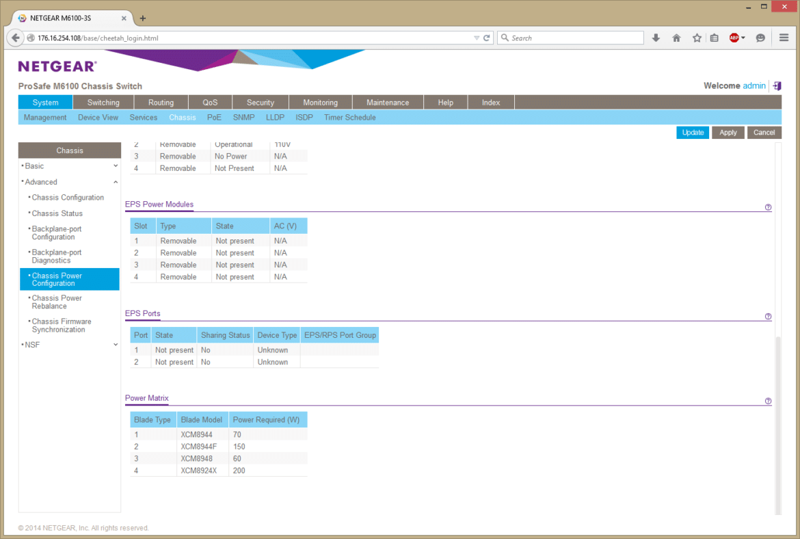Screen dimensions: 800x539
Task: Click the page vertical scrollbar thumb
Action: point(778,425)
